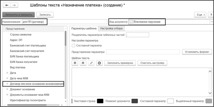Select the Адрес ЭП row

tap(34, 40)
